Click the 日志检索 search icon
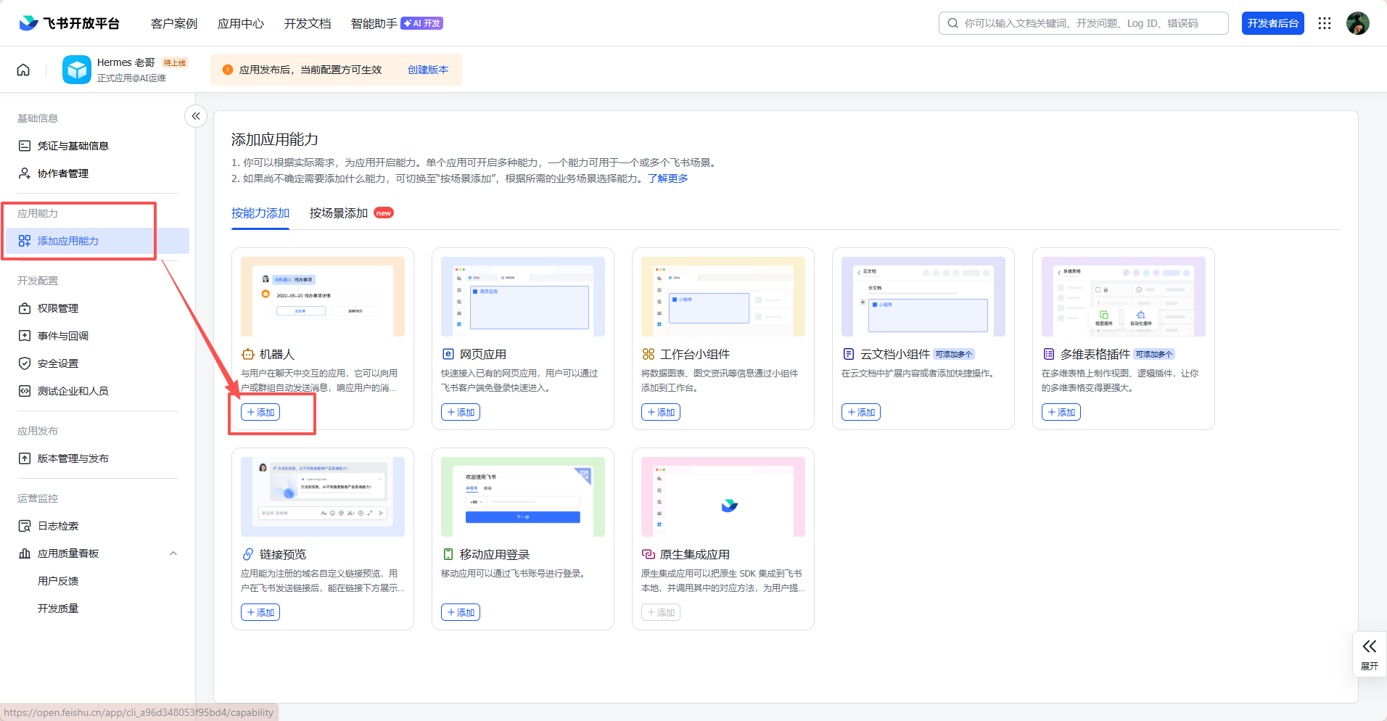1387x721 pixels. tap(25, 526)
